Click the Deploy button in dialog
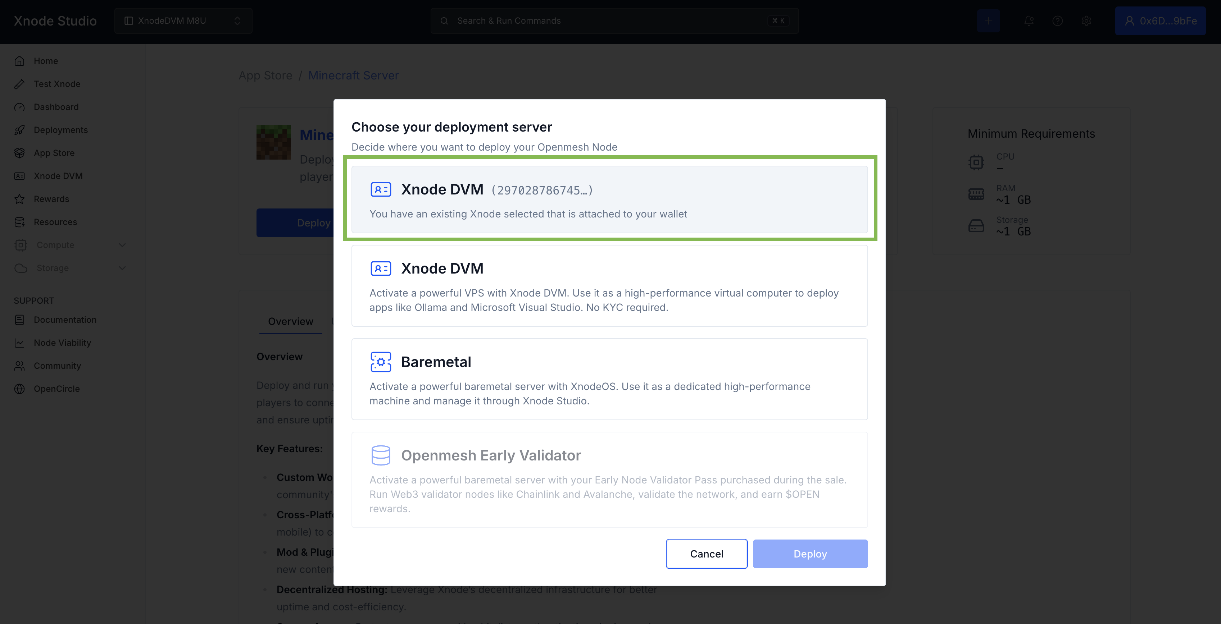This screenshot has width=1221, height=624. point(809,554)
